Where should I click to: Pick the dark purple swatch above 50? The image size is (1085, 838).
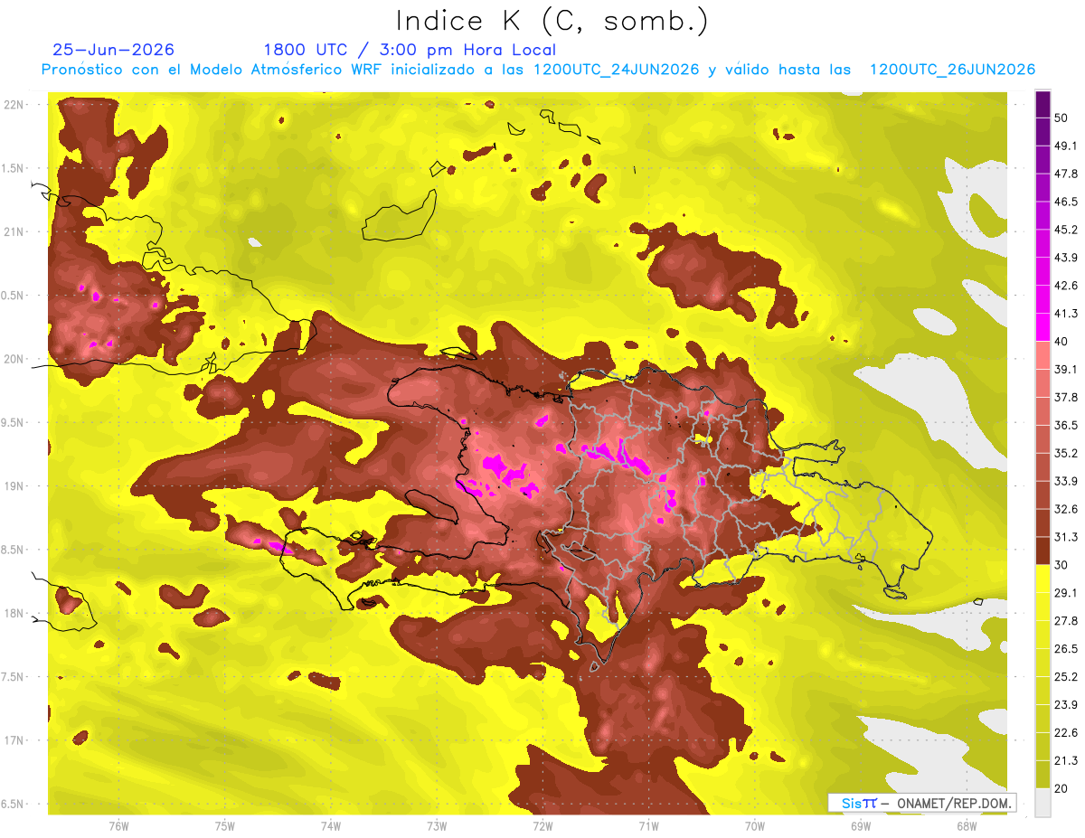click(x=1043, y=104)
